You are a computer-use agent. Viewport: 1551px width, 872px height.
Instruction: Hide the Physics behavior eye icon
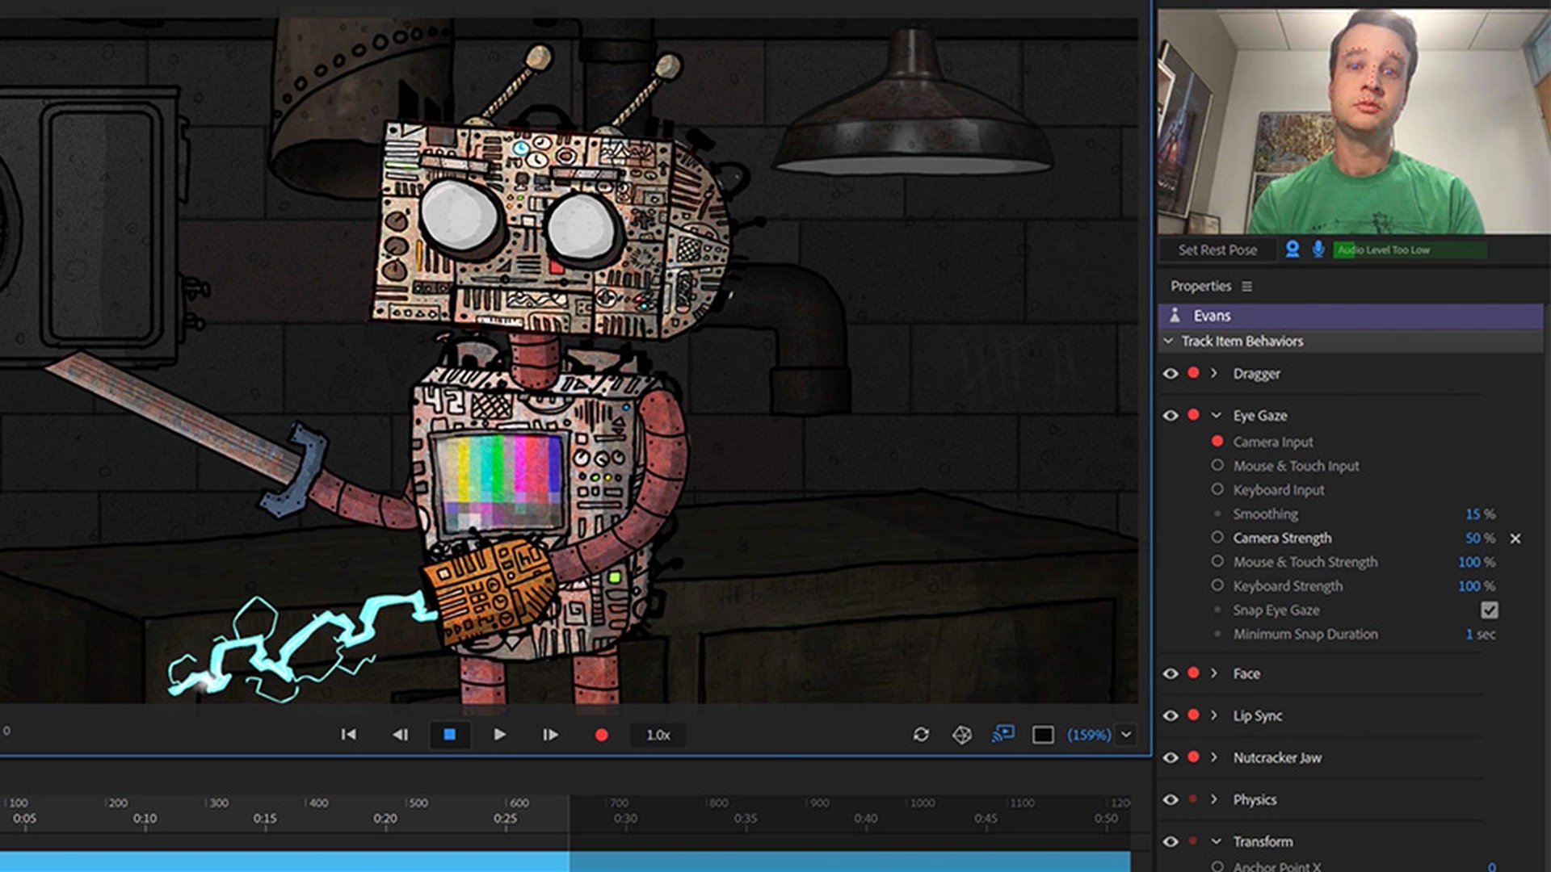coord(1171,799)
